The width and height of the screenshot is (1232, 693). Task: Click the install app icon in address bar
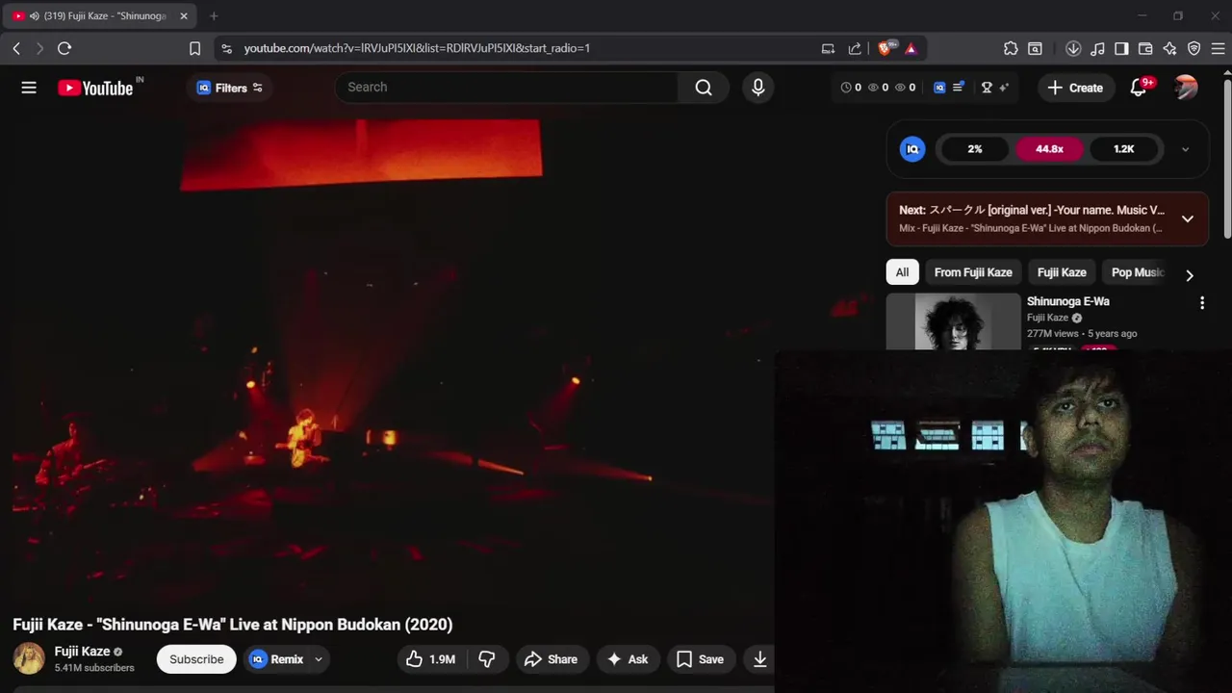[x=828, y=48]
